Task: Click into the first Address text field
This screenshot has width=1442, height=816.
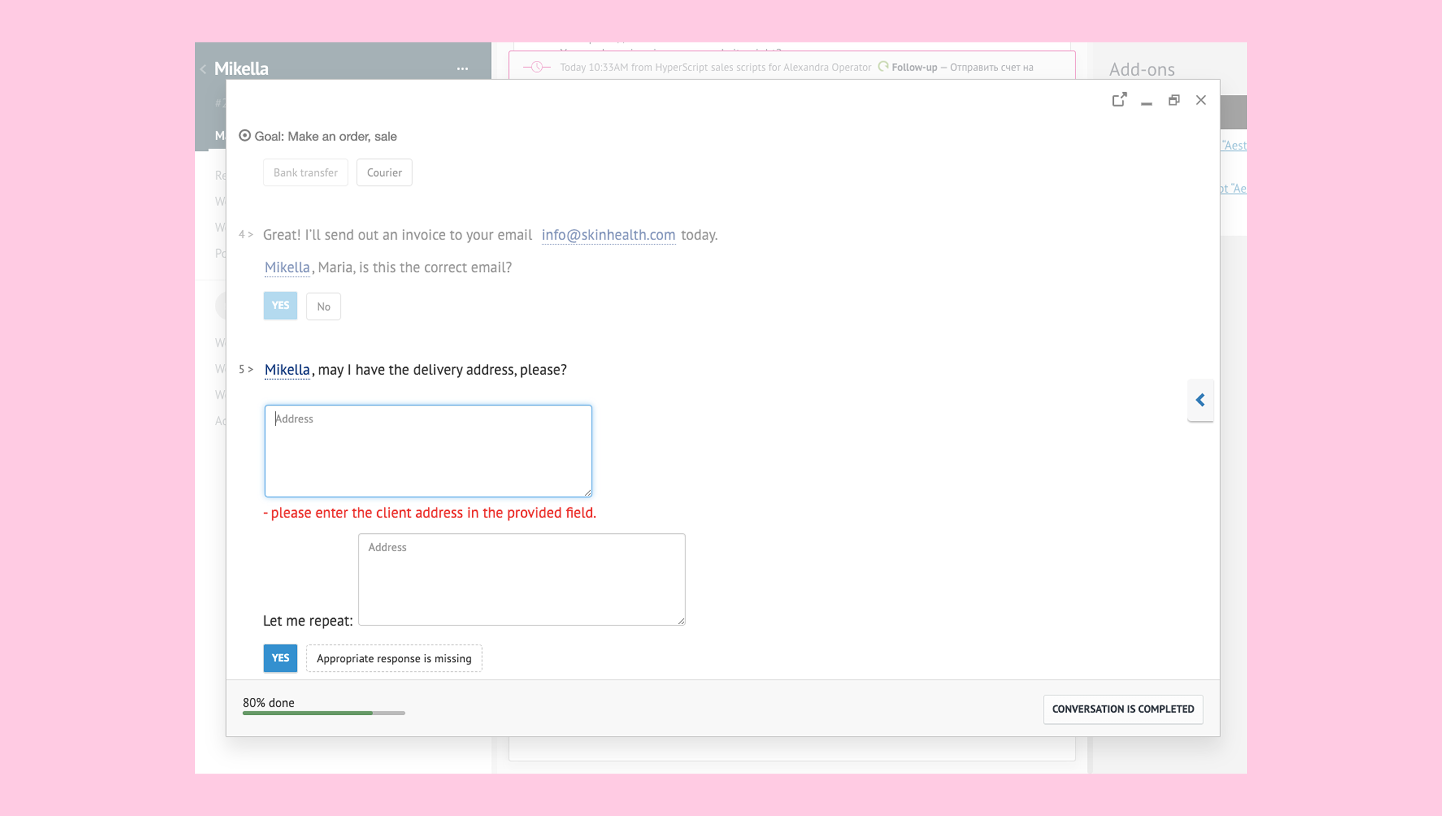Action: tap(428, 451)
